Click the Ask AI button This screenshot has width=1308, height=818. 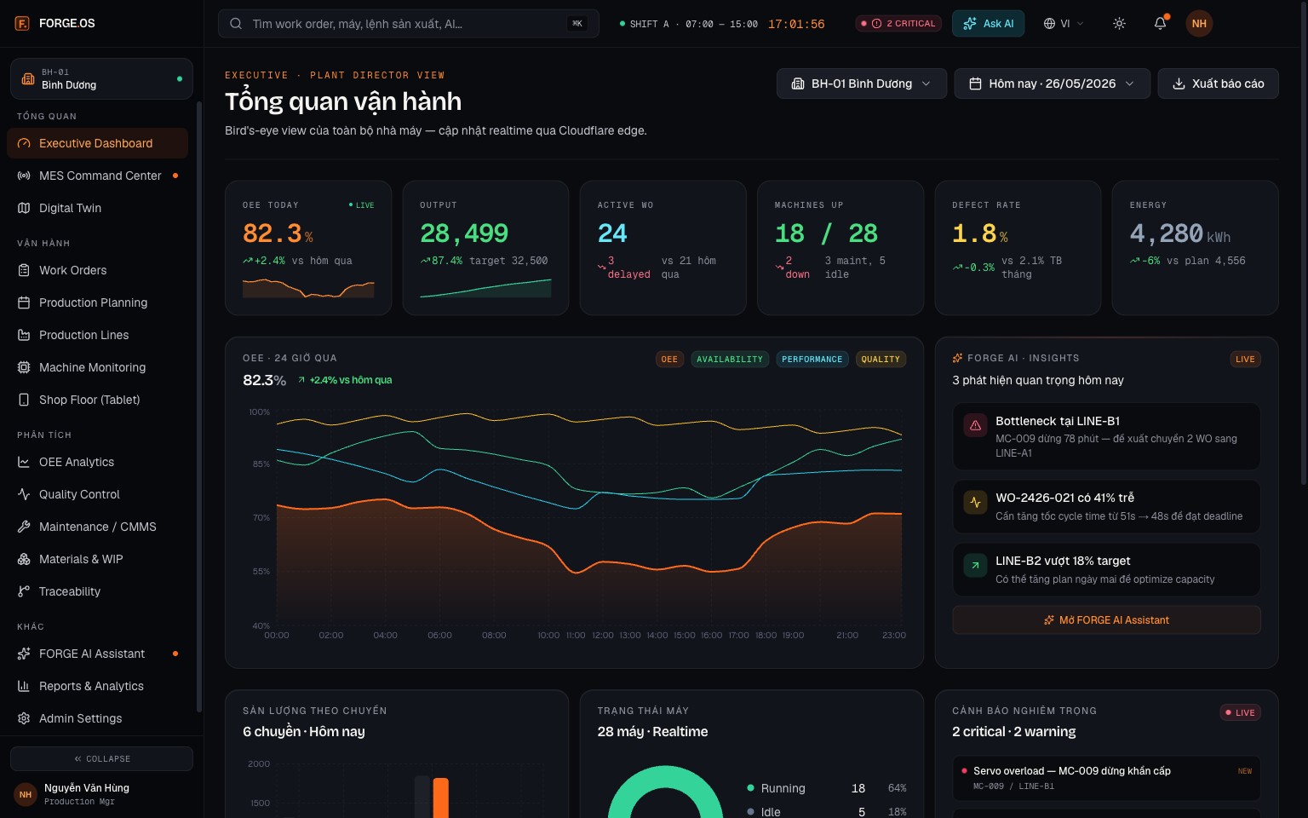[x=988, y=24]
